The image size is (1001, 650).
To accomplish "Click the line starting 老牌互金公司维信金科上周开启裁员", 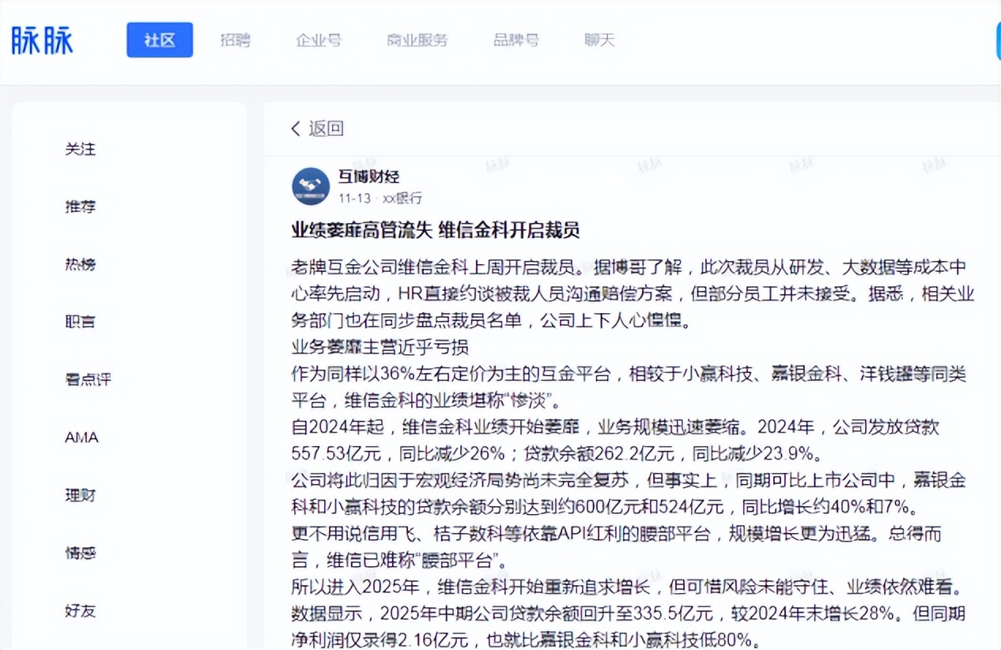I will tap(629, 267).
